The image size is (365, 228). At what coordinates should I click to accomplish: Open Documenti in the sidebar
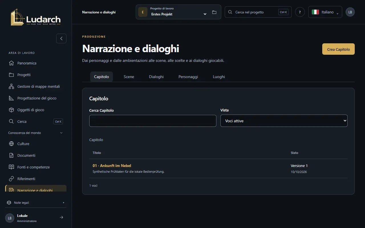click(x=36, y=155)
